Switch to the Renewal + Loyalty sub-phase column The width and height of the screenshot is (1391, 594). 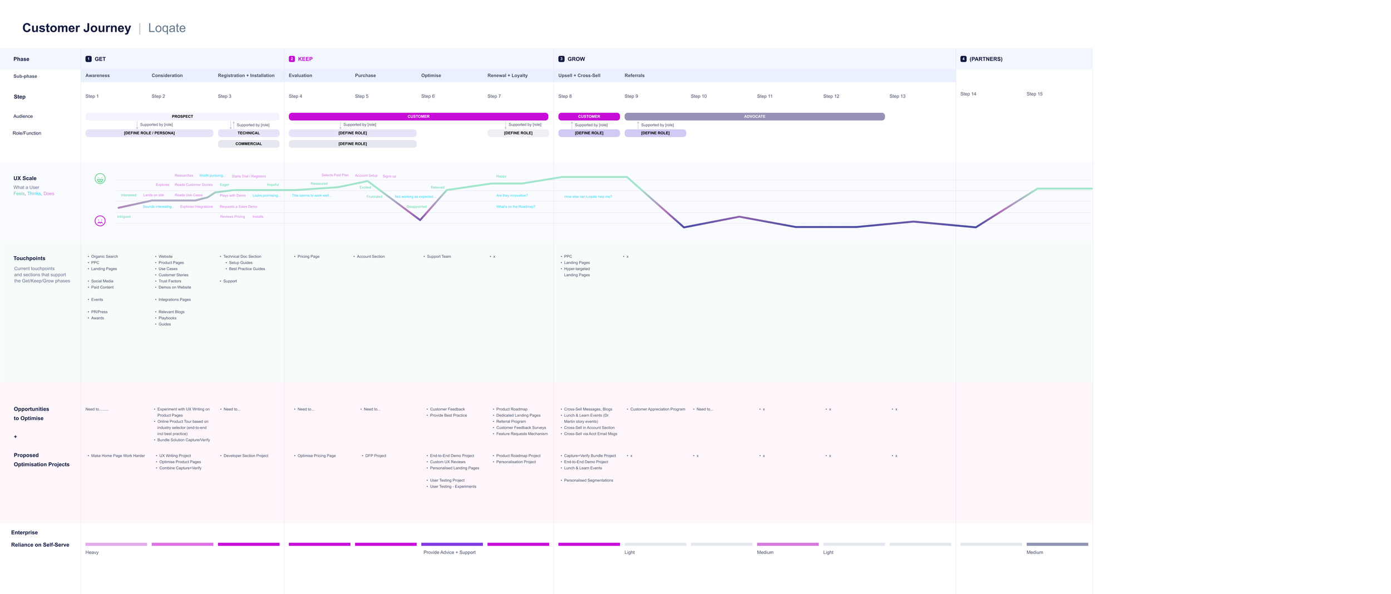point(507,76)
